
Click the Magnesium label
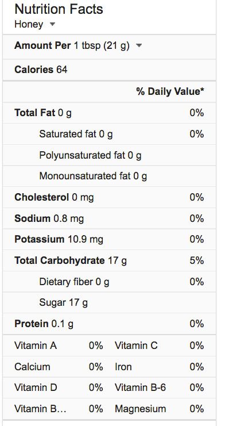tap(140, 409)
